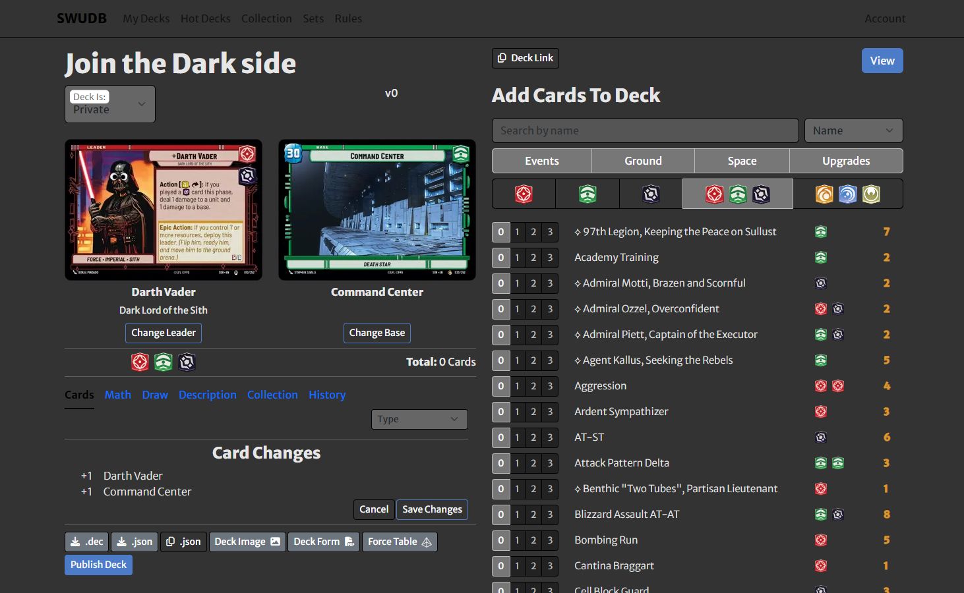964x593 pixels.
Task: Go to Sets page
Action: click(x=313, y=18)
